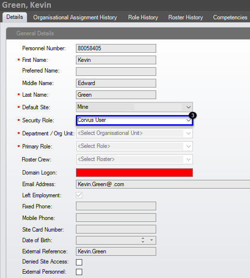Open the Date of Birth calendar dropdown arrow
This screenshot has width=250, height=278.
[x=151, y=240]
